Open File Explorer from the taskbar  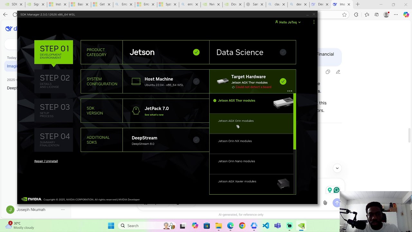[x=219, y=226]
